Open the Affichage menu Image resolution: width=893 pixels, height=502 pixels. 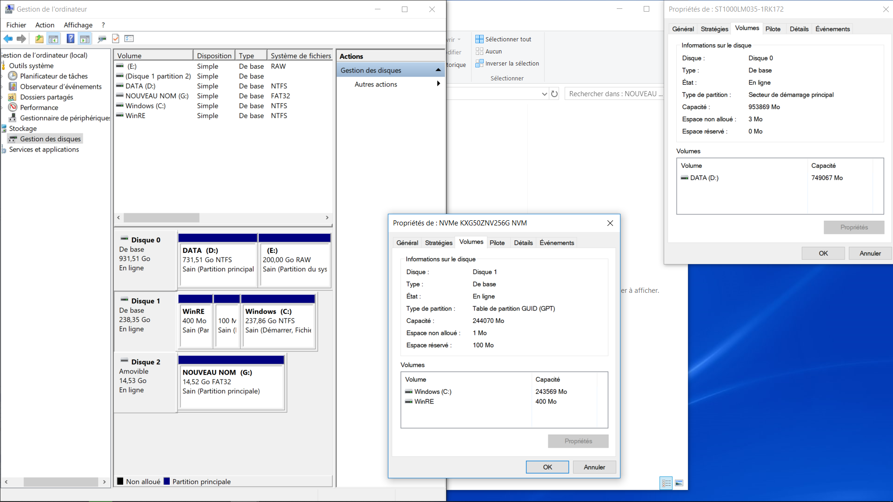pyautogui.click(x=78, y=25)
